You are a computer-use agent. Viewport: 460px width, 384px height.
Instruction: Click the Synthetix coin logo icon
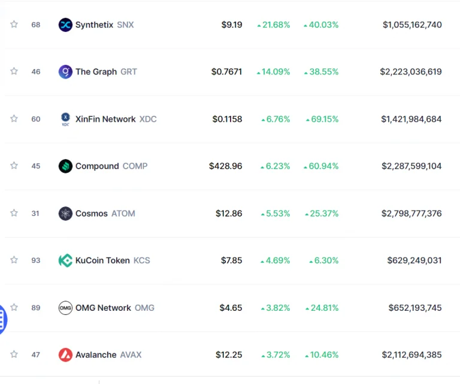[65, 25]
